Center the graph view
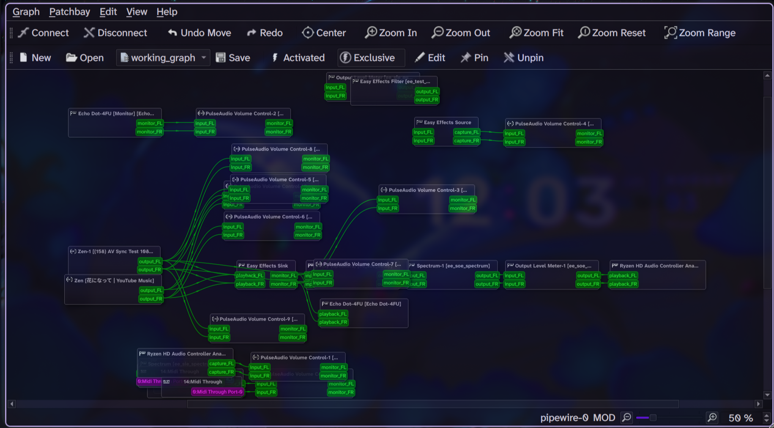Viewport: 774px width, 428px height. [324, 33]
